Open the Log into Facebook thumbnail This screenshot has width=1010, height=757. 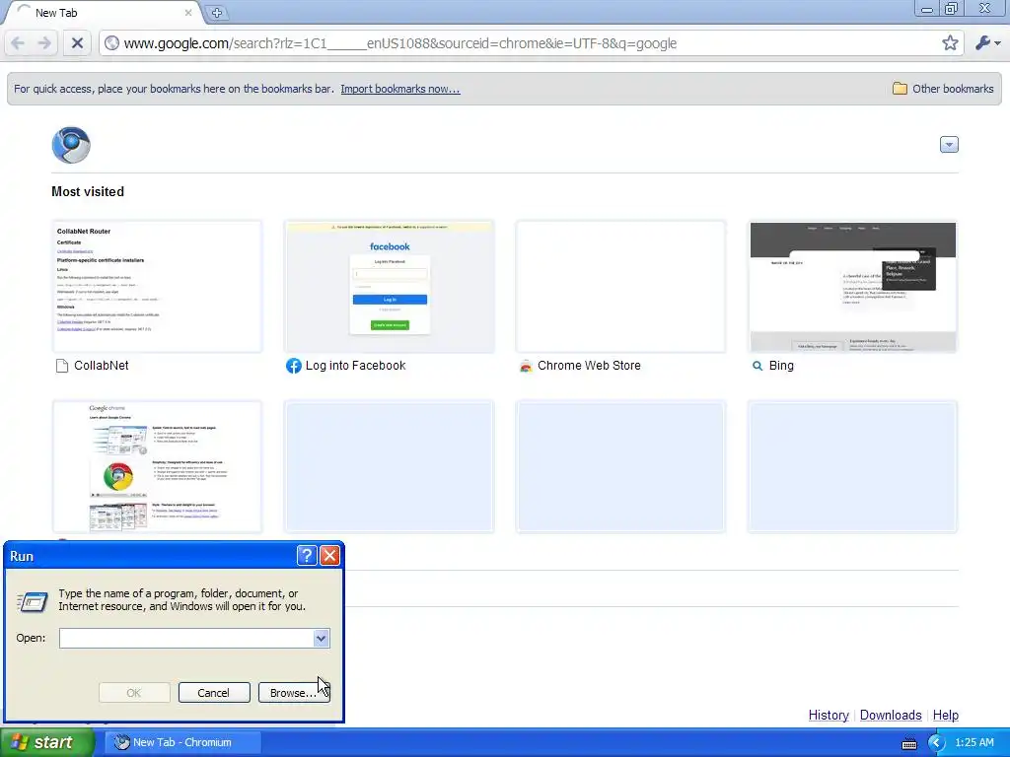(389, 287)
